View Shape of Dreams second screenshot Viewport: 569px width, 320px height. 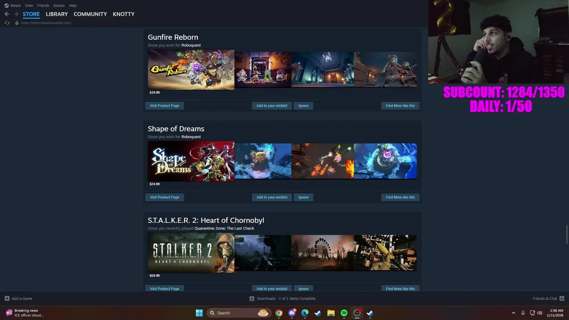coord(323,161)
